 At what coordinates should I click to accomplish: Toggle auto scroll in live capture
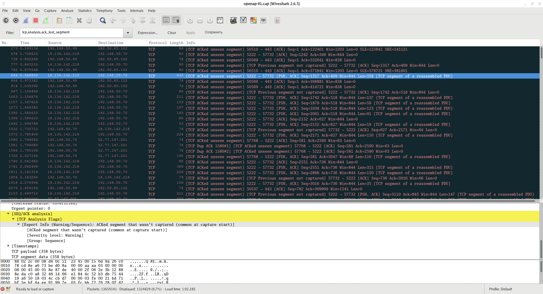point(176,20)
